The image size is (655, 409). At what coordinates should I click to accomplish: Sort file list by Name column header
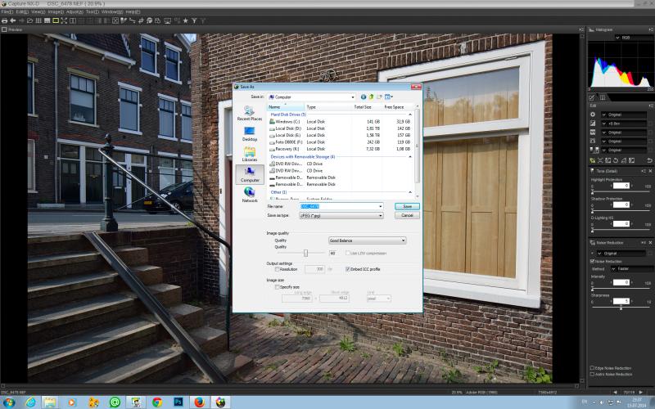click(x=286, y=107)
